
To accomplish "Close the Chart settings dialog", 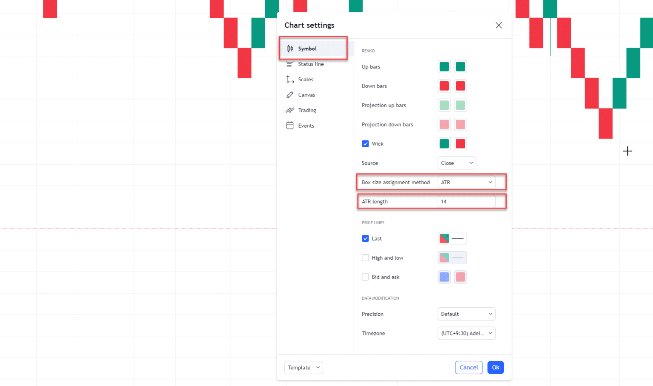I will pos(498,25).
